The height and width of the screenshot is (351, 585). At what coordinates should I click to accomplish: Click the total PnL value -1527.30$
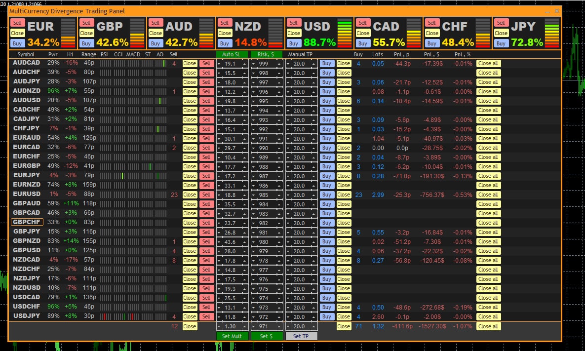(x=432, y=326)
